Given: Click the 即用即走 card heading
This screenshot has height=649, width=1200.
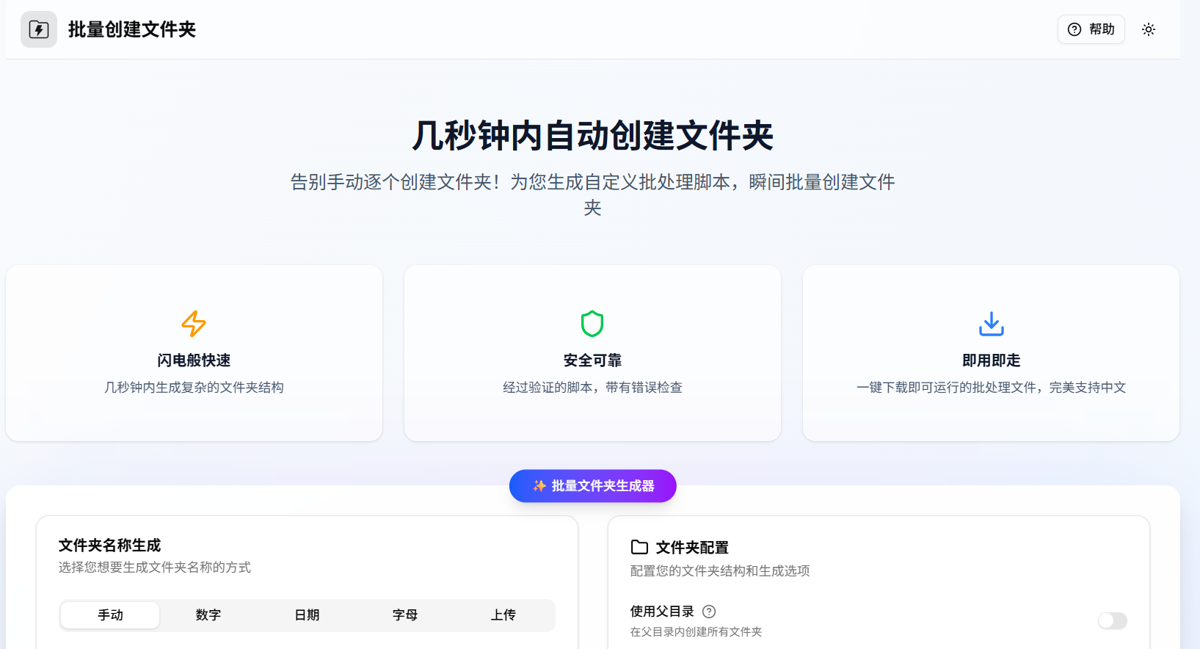Looking at the screenshot, I should click(x=991, y=360).
